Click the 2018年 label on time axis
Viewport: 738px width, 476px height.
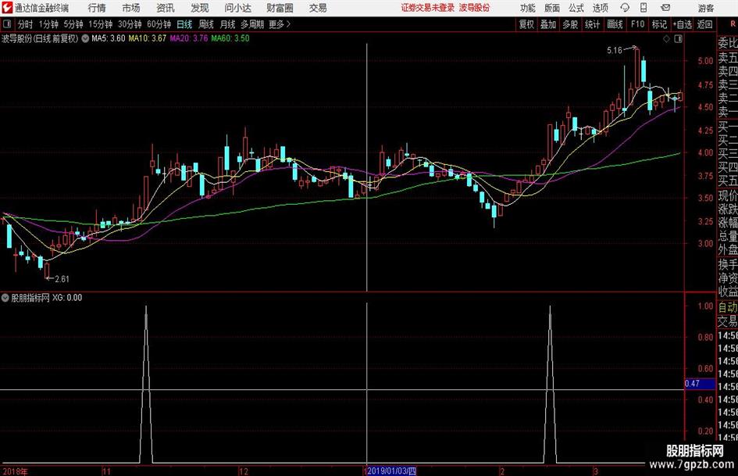15,471
